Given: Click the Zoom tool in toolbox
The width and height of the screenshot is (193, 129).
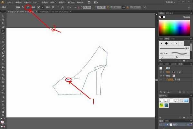Looking at the screenshot, I should (3, 115).
